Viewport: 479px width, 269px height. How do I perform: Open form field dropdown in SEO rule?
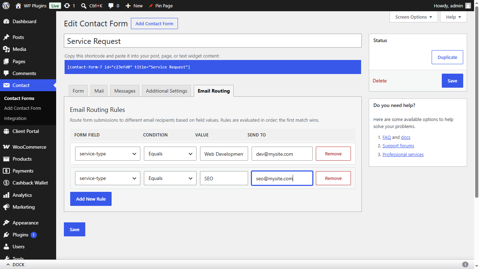coord(108,178)
